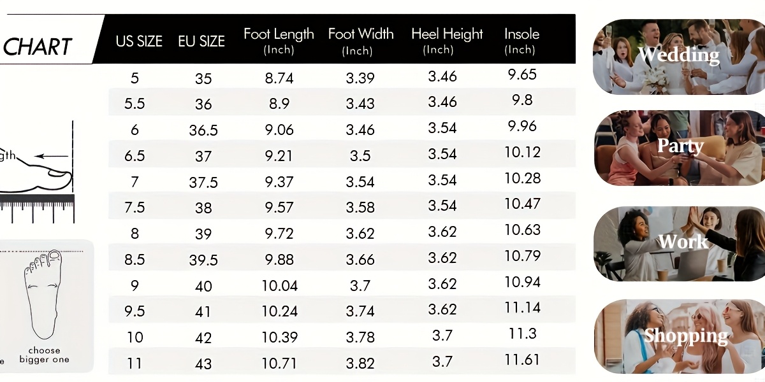Click the 11.61 insole value
765x382 pixels.
(x=522, y=360)
